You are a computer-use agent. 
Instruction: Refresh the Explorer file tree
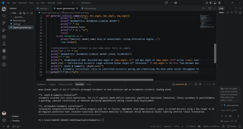(x=27, y=13)
